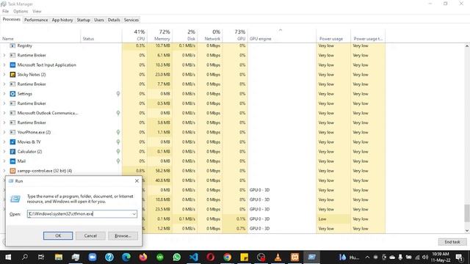
Task: Expand the YourPhone.exe (2) process group
Action: point(4,132)
